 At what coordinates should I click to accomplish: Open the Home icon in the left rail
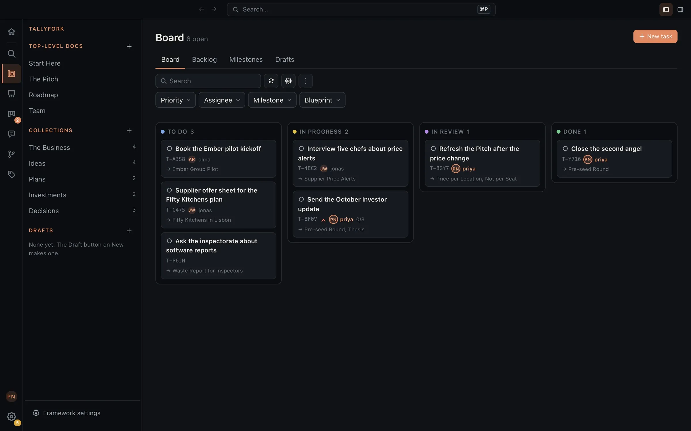pos(11,32)
